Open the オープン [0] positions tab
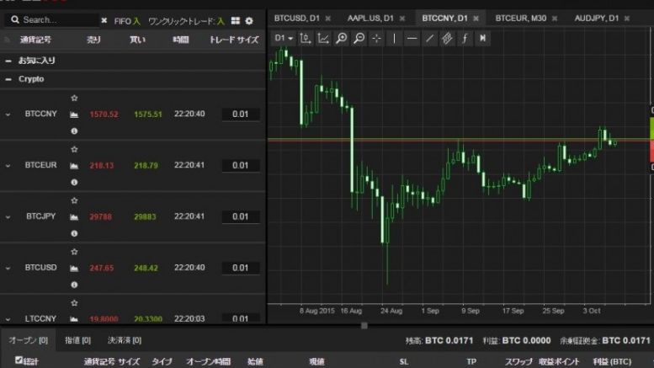 tap(29, 340)
